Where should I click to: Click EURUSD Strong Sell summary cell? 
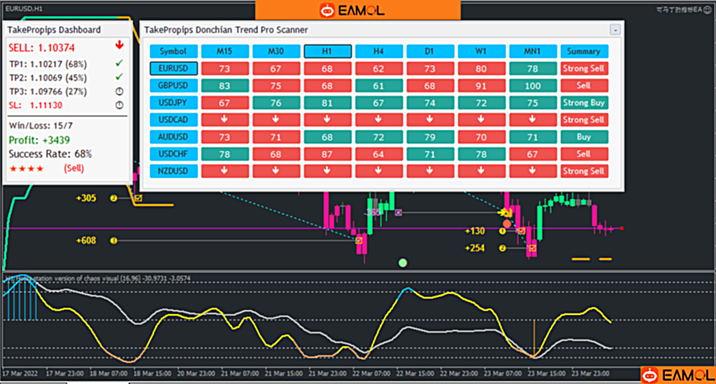(x=584, y=68)
